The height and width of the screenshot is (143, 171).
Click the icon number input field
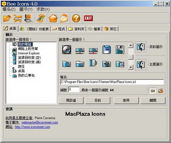click(74, 89)
